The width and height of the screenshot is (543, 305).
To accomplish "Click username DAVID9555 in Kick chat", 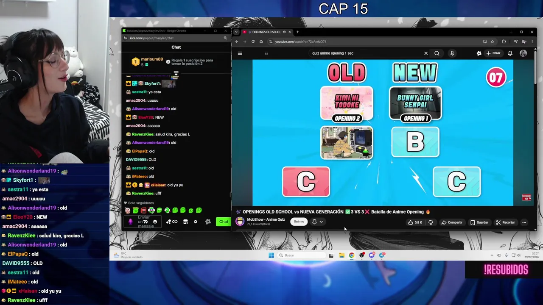I will [x=136, y=160].
